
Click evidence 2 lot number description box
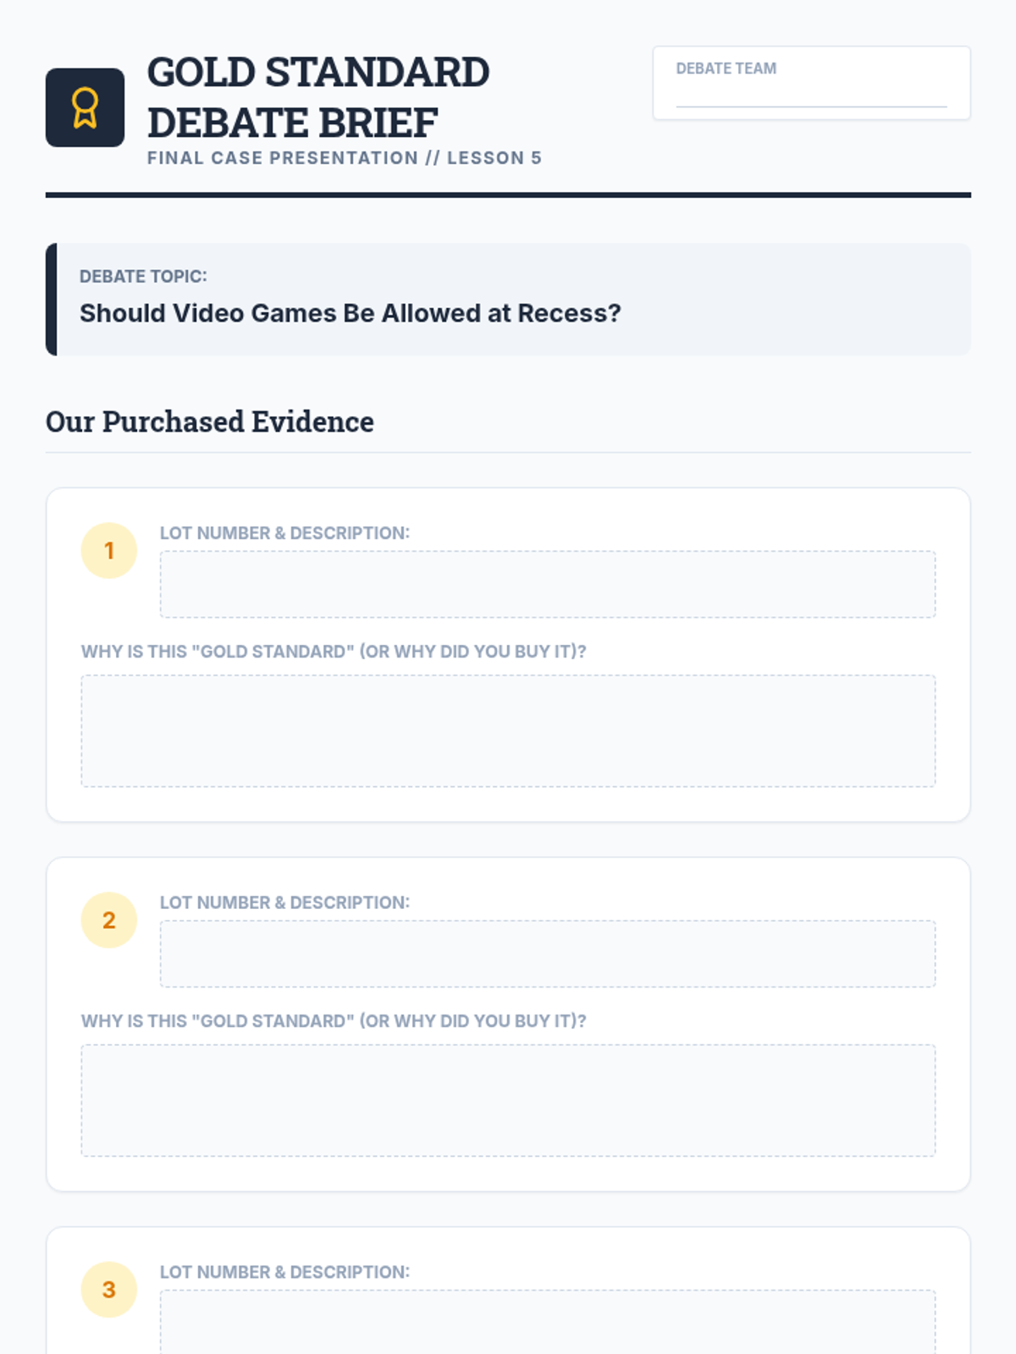548,954
